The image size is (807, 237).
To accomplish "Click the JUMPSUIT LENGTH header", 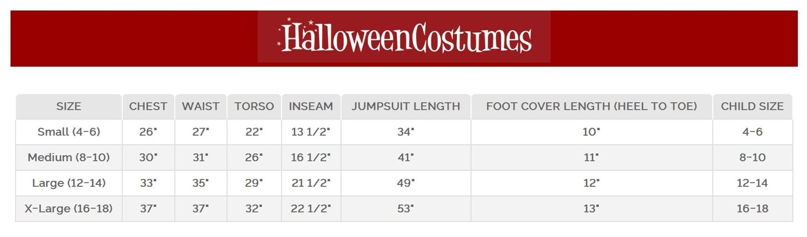I will pyautogui.click(x=406, y=106).
